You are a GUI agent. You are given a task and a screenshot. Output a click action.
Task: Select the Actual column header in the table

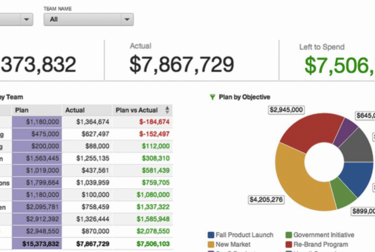(x=87, y=110)
